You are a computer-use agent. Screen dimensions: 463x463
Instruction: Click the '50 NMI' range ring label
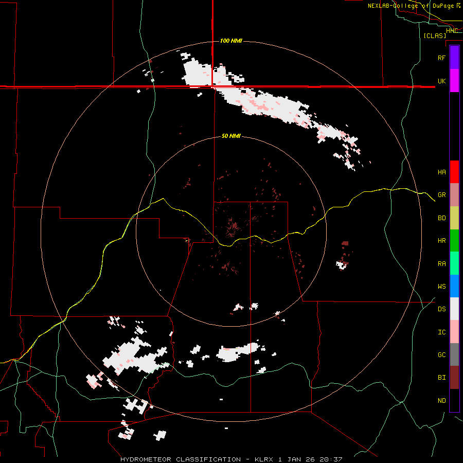(231, 136)
